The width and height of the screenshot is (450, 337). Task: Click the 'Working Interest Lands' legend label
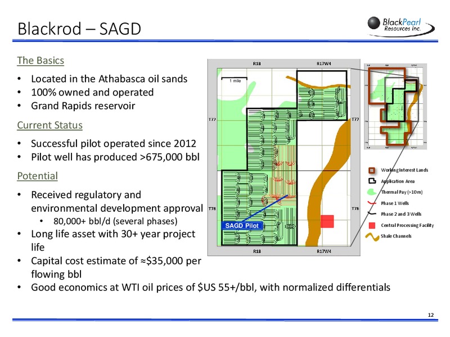pos(404,170)
